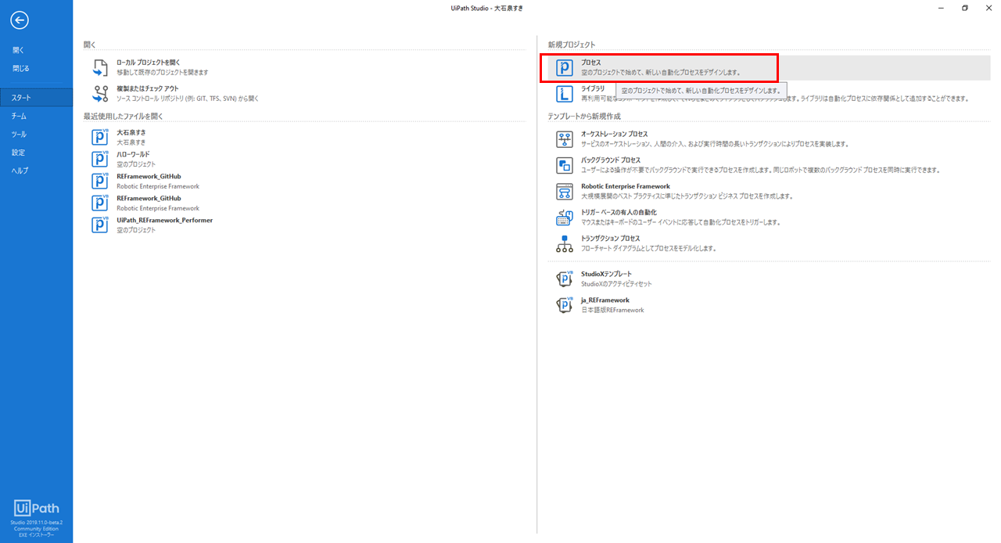1001x543 pixels.
Task: Click ローカル プロジェクトを開く title
Action: [x=149, y=63]
